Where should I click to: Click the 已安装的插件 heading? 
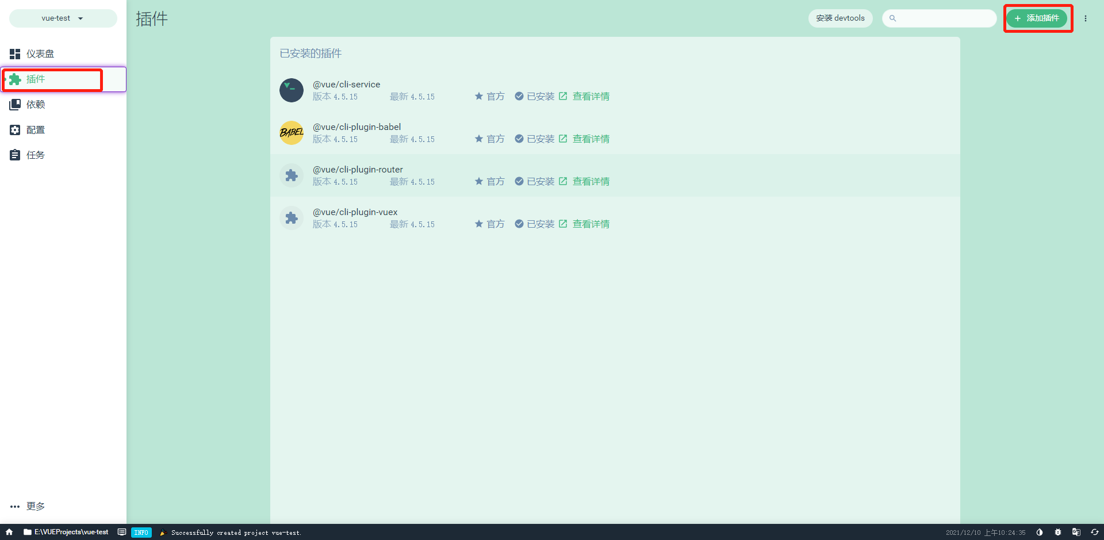pos(310,53)
